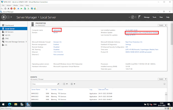
Task: Click the main vertical scrollbar thumb
Action: 172,34
